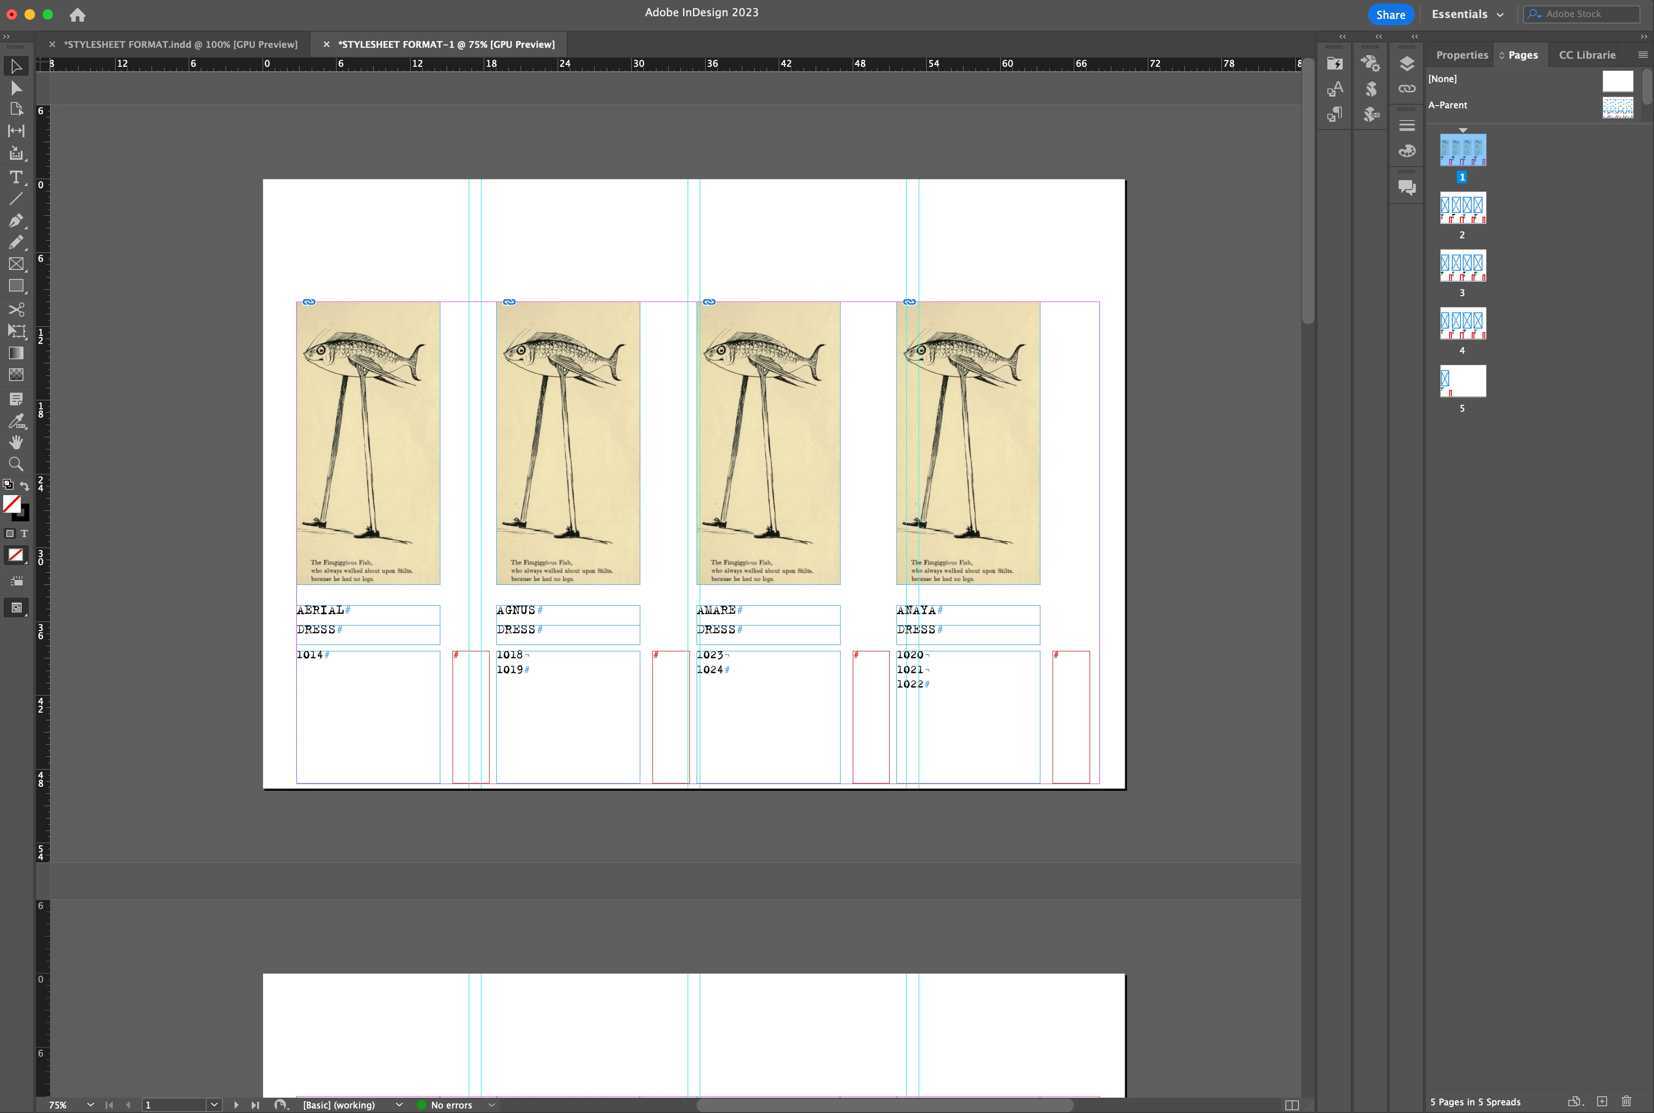Pick the Scissors tool
This screenshot has width=1654, height=1113.
[x=16, y=310]
